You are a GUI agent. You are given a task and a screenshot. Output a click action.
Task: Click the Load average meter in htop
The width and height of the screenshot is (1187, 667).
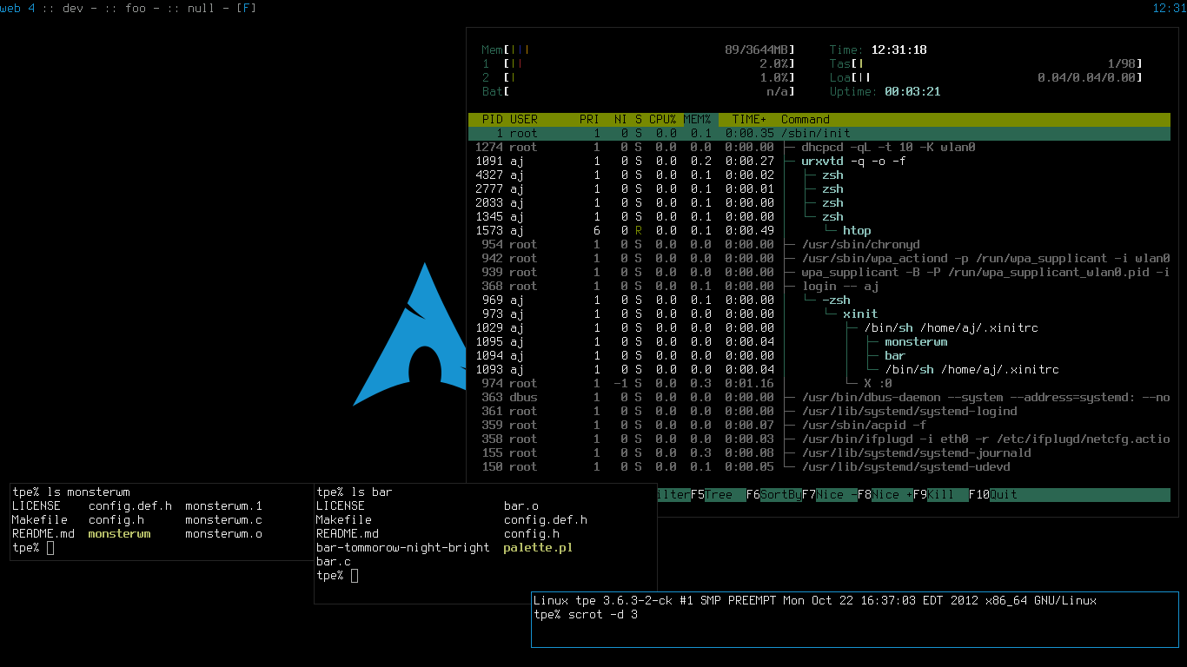click(x=986, y=78)
